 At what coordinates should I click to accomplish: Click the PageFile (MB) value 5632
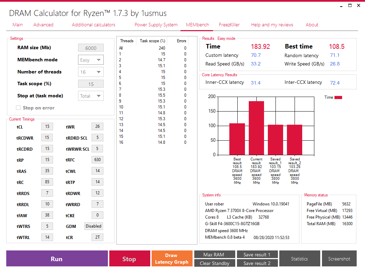coord(346,204)
